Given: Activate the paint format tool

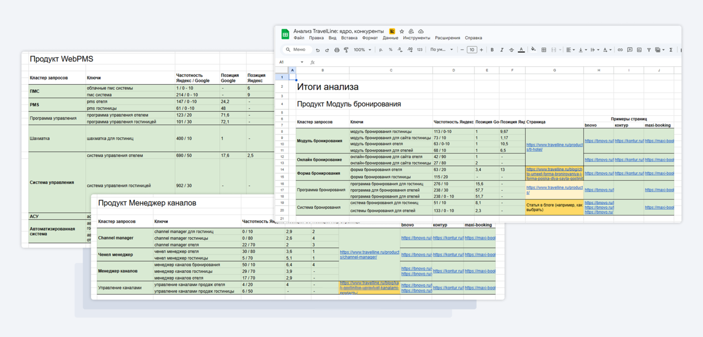Looking at the screenshot, I should pyautogui.click(x=346, y=50).
